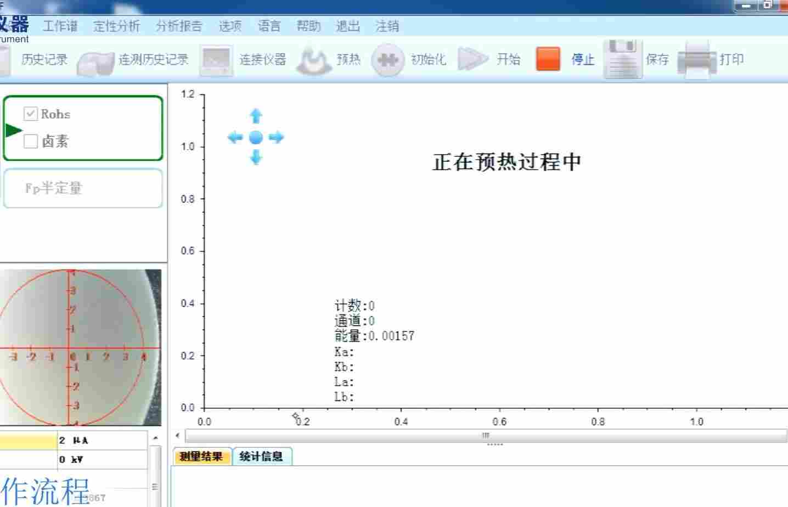Image resolution: width=788 pixels, height=507 pixels.
Task: Click the green arrow beside Rohs
Action: pos(14,131)
